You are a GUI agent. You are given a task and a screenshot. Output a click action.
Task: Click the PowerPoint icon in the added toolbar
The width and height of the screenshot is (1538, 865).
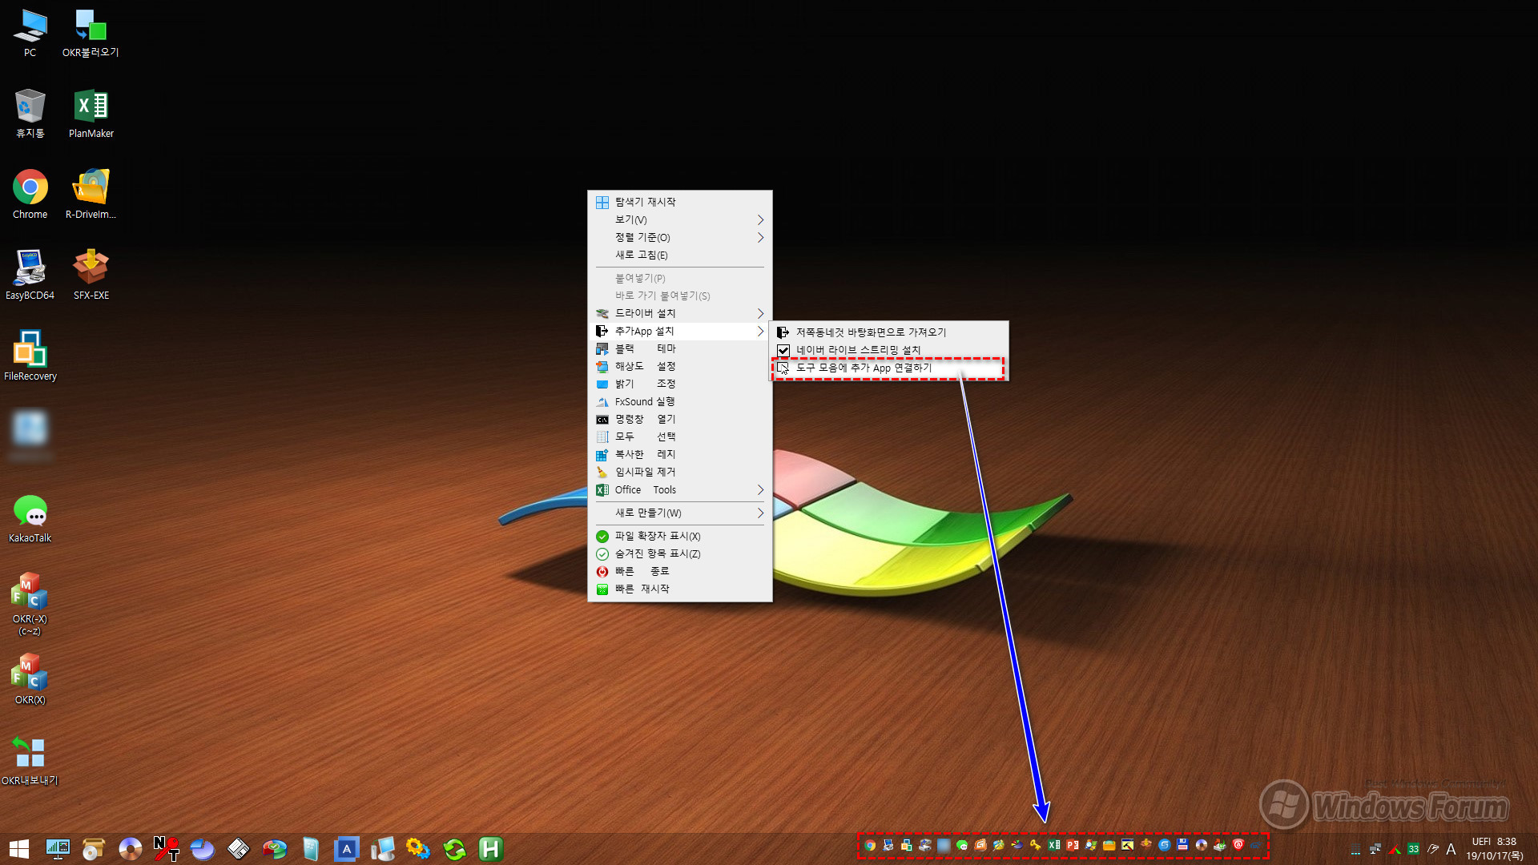tap(1073, 845)
